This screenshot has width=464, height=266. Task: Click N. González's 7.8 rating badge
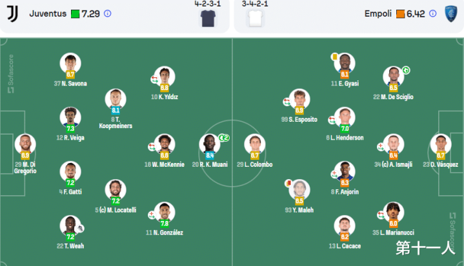[x=165, y=223]
